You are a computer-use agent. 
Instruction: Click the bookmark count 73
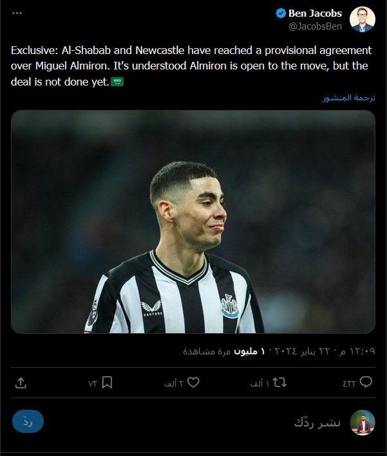pos(92,383)
